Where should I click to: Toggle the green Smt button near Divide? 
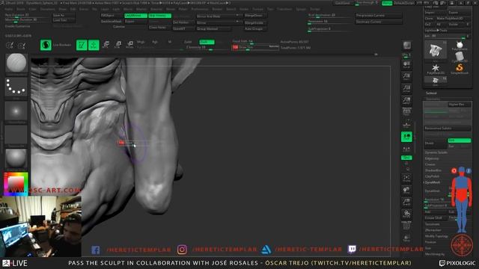click(459, 140)
